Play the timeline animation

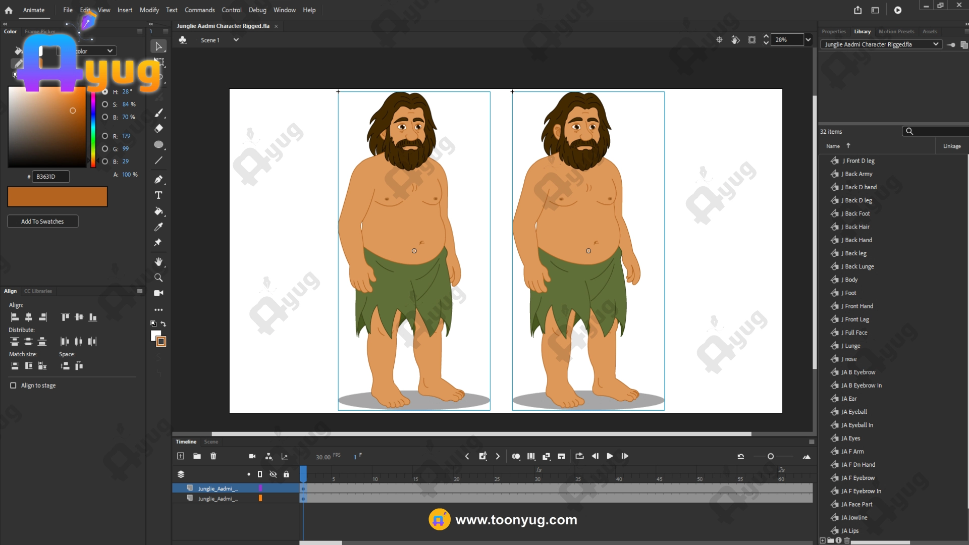[610, 456]
